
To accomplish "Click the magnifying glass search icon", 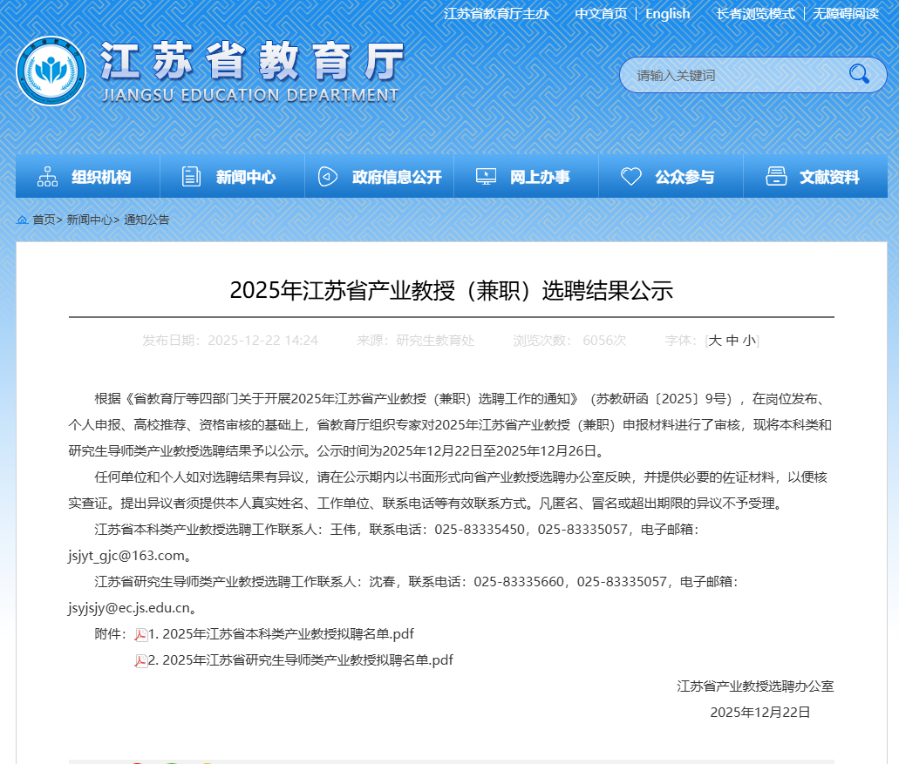I will pos(859,75).
